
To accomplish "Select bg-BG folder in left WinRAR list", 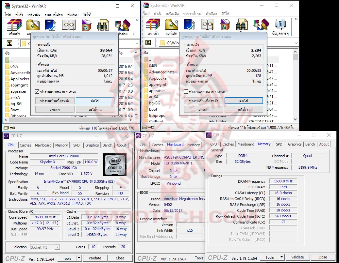I will (x=16, y=103).
